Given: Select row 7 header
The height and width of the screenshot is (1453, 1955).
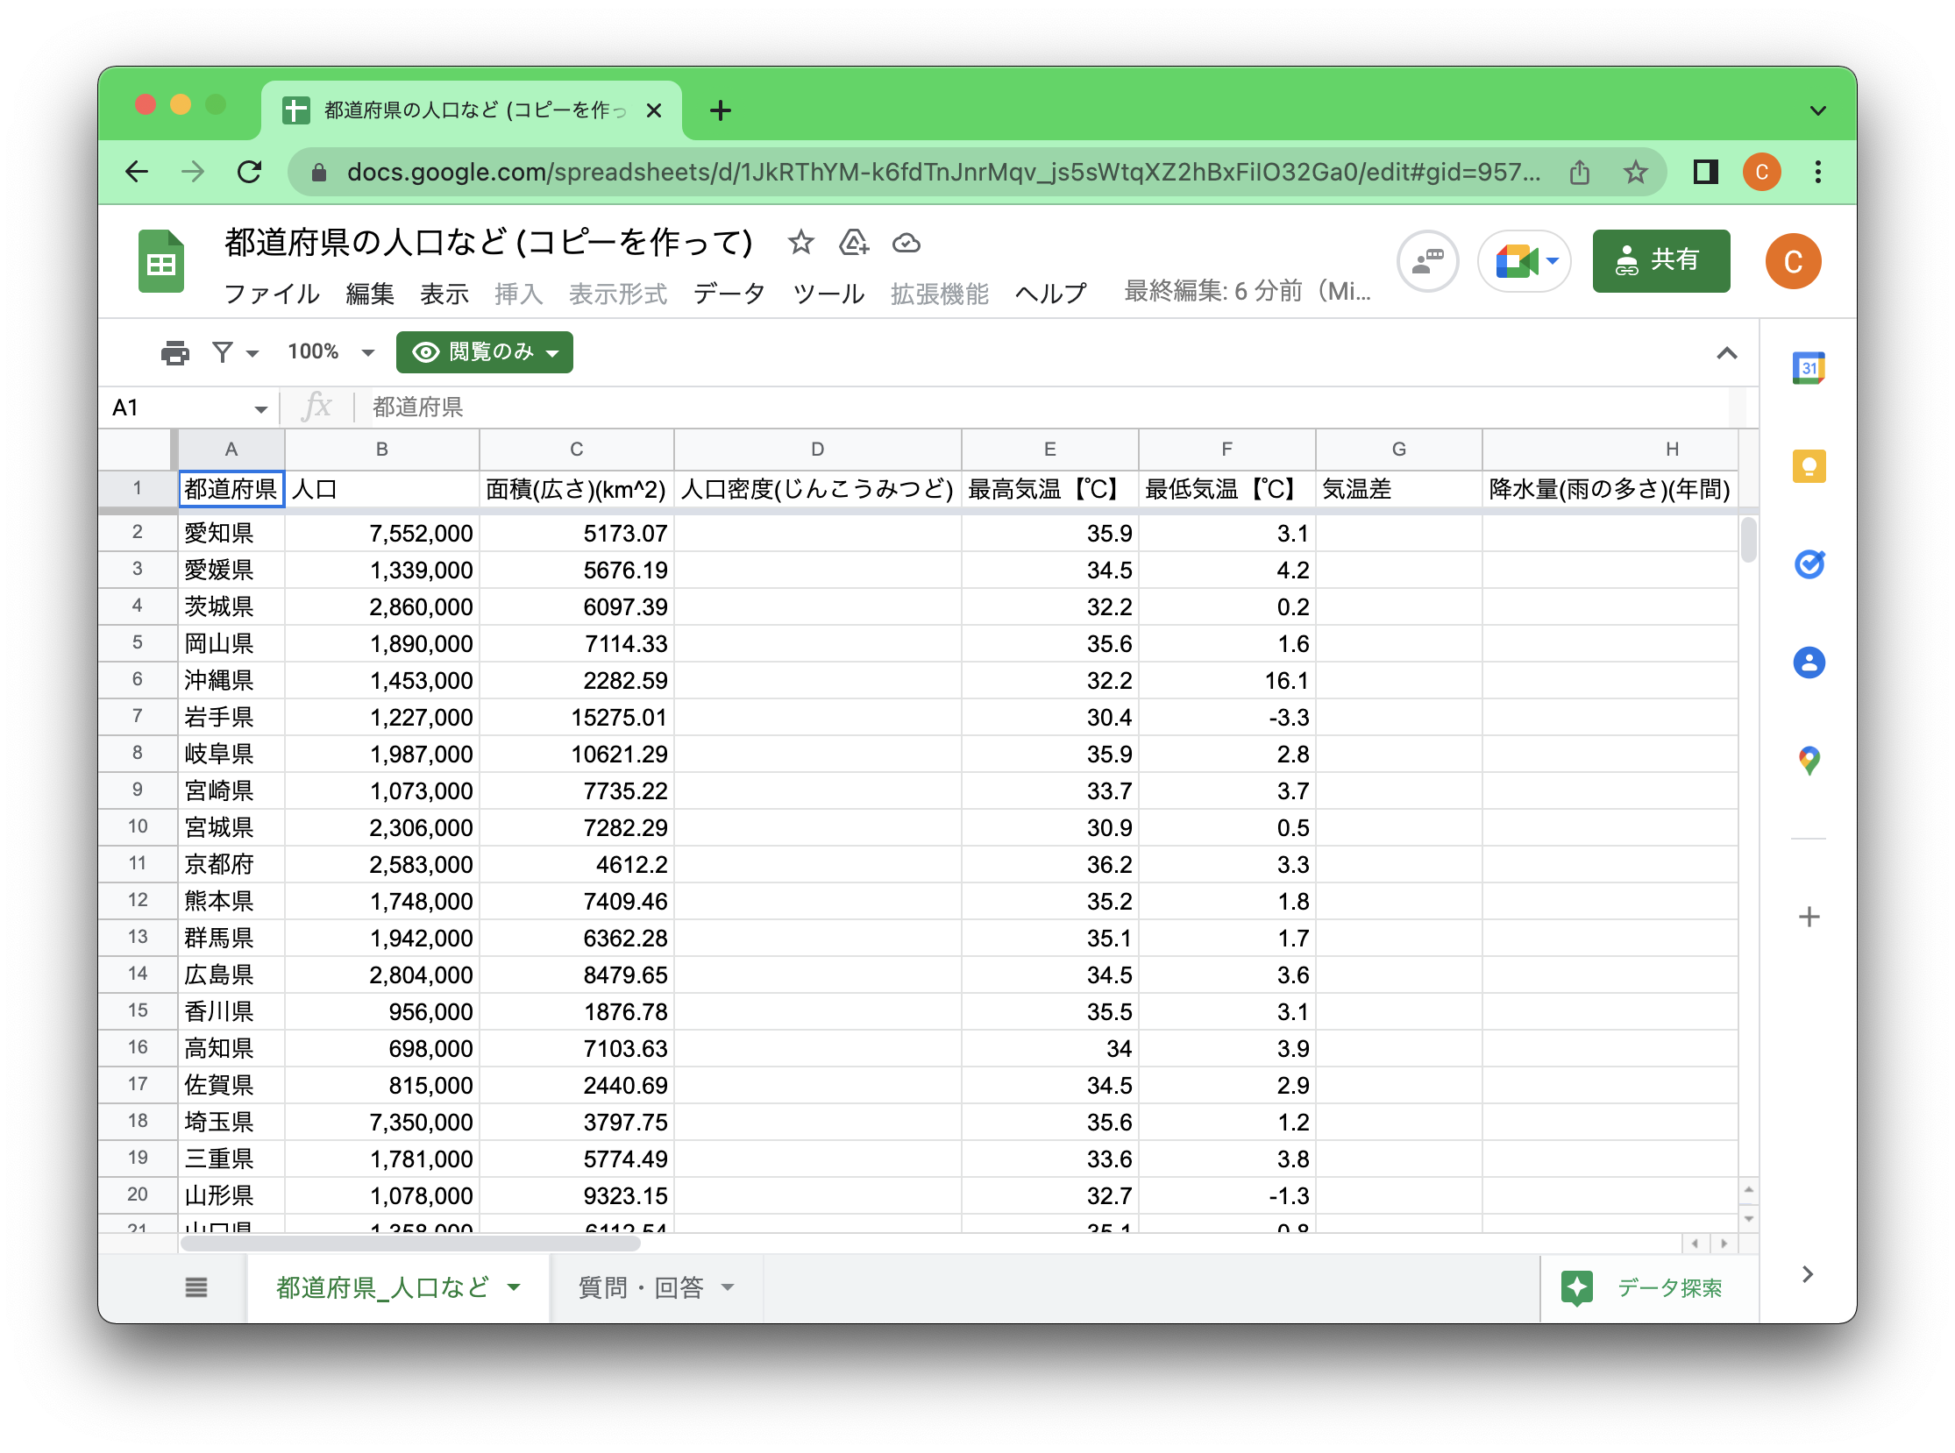Looking at the screenshot, I should click(x=138, y=717).
